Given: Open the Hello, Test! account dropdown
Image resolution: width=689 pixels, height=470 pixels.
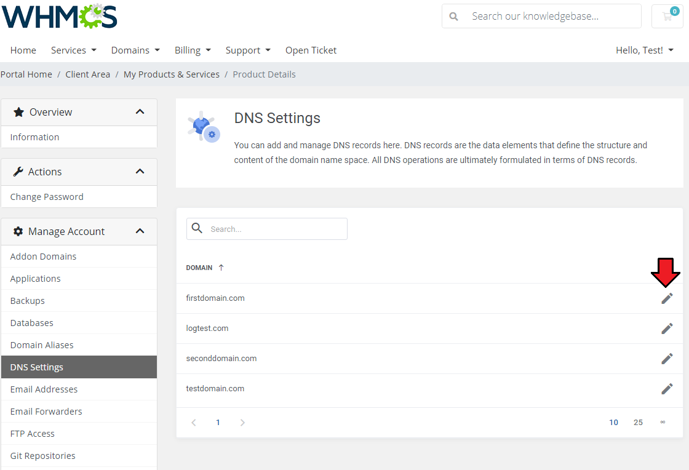Looking at the screenshot, I should [645, 50].
